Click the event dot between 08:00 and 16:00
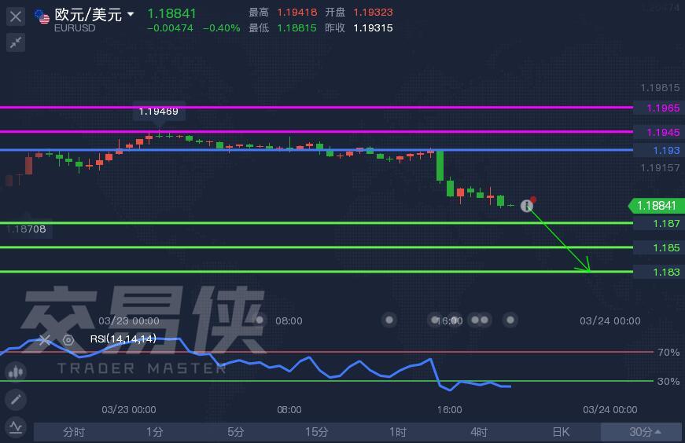 [x=389, y=320]
